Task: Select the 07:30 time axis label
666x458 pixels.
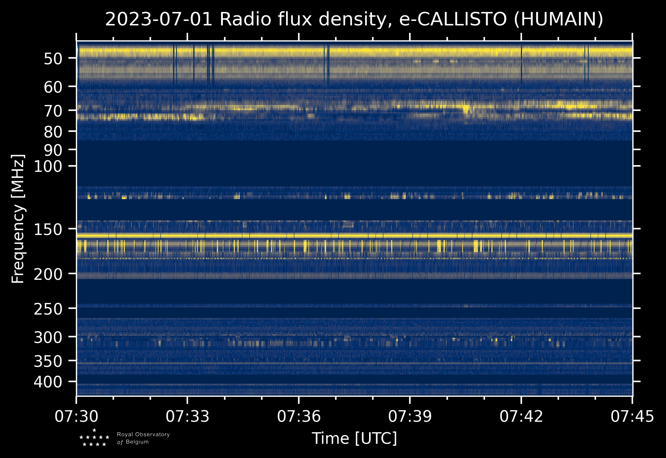Action: coord(76,416)
